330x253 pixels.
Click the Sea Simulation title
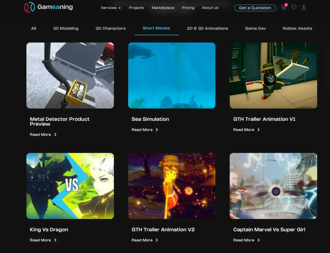coord(150,119)
